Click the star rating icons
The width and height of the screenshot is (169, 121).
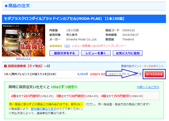tap(56, 46)
